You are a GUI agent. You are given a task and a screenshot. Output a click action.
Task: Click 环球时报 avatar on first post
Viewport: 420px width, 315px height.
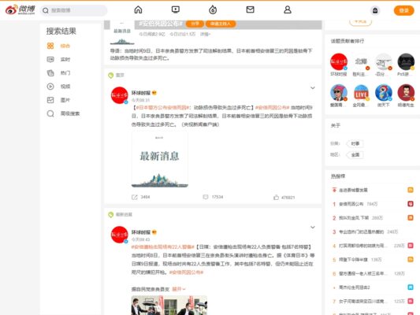[x=120, y=95]
